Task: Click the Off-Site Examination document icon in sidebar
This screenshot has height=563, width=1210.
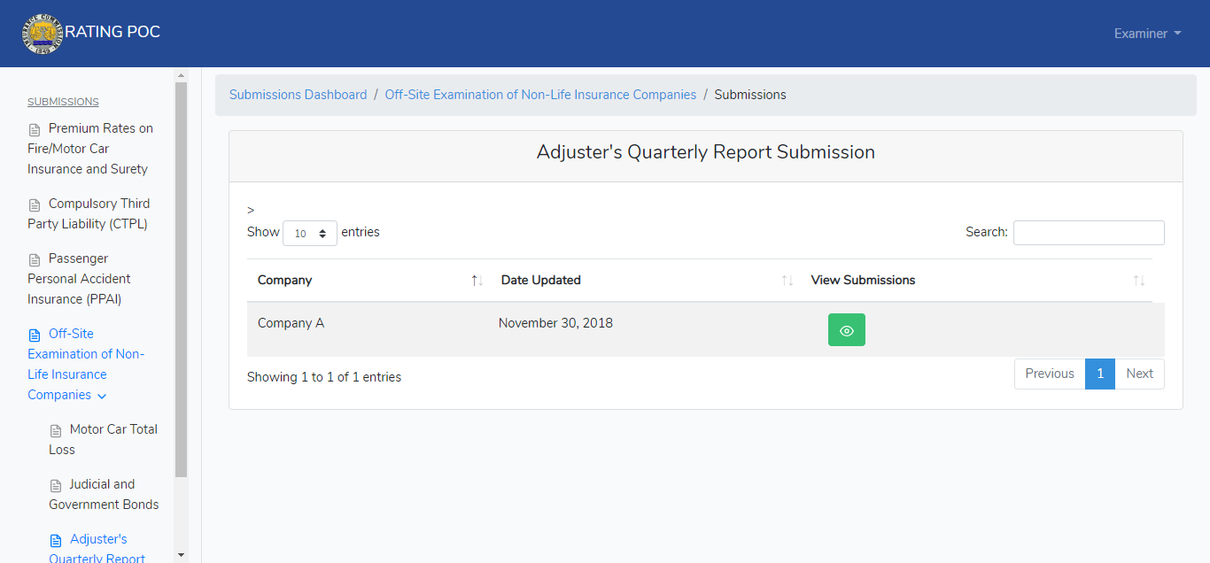Action: [35, 335]
